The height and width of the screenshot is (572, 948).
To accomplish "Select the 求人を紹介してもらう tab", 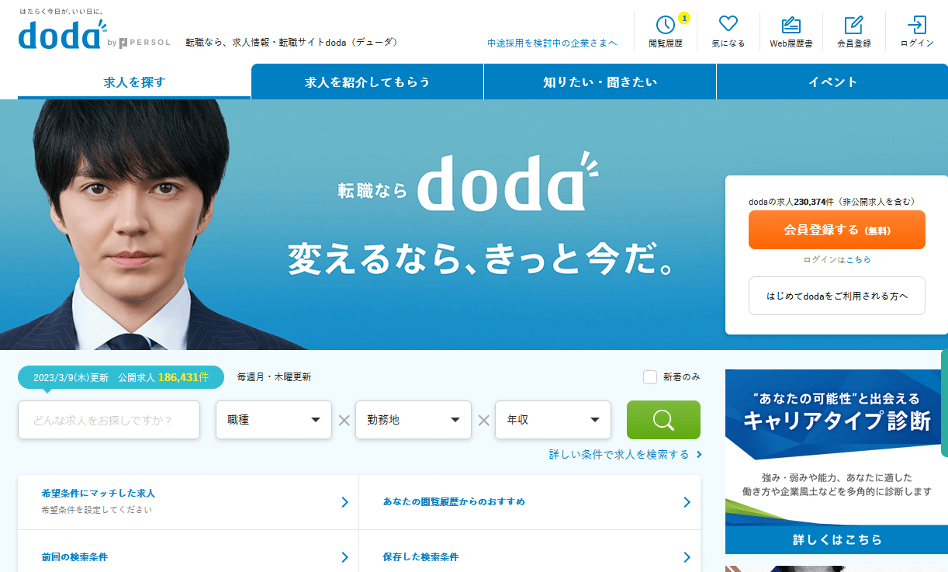I will [367, 81].
